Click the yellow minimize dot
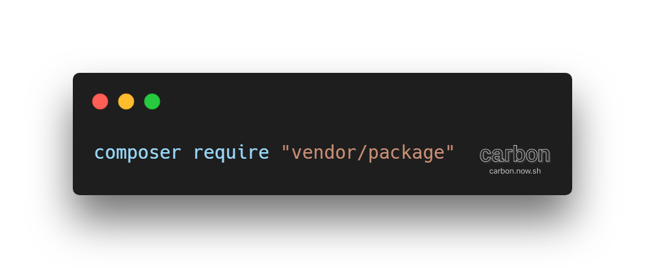Image resolution: width=645 pixels, height=268 pixels. tap(126, 101)
